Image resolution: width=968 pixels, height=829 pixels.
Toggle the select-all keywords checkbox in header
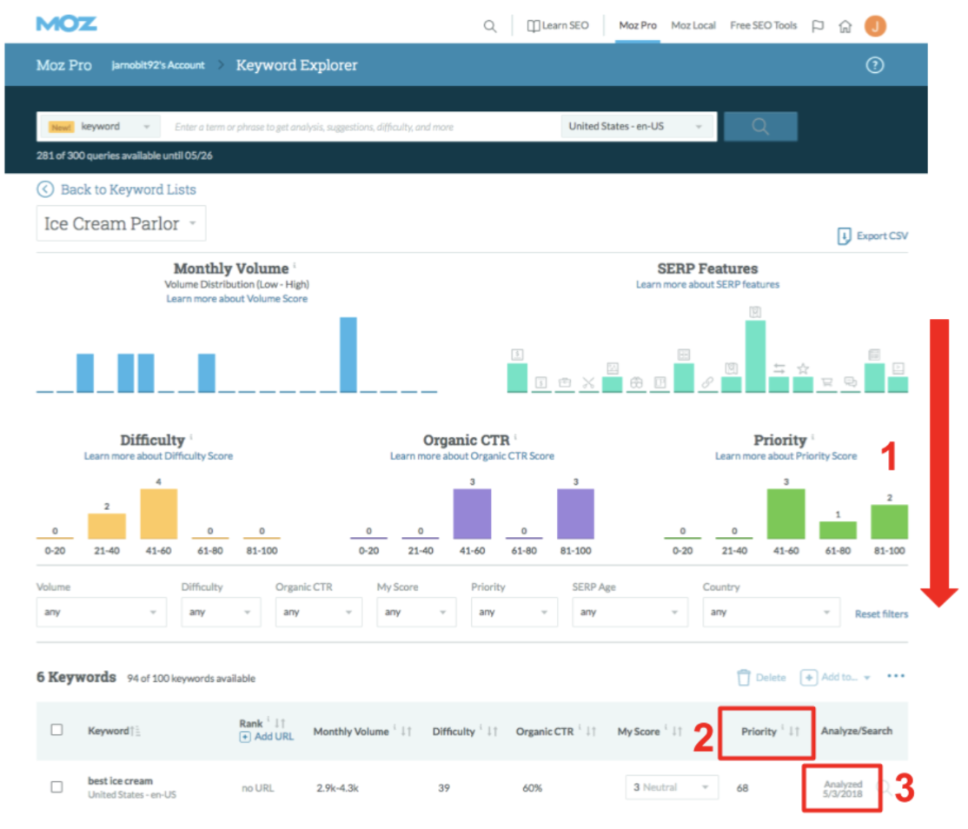pos(56,730)
